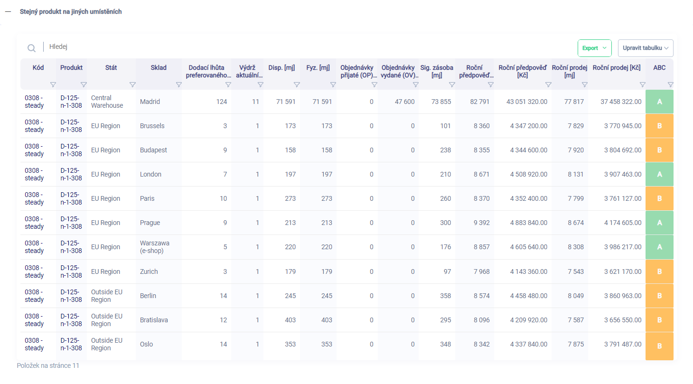The height and width of the screenshot is (384, 693).
Task: Open filter for Stát column
Action: click(132, 84)
